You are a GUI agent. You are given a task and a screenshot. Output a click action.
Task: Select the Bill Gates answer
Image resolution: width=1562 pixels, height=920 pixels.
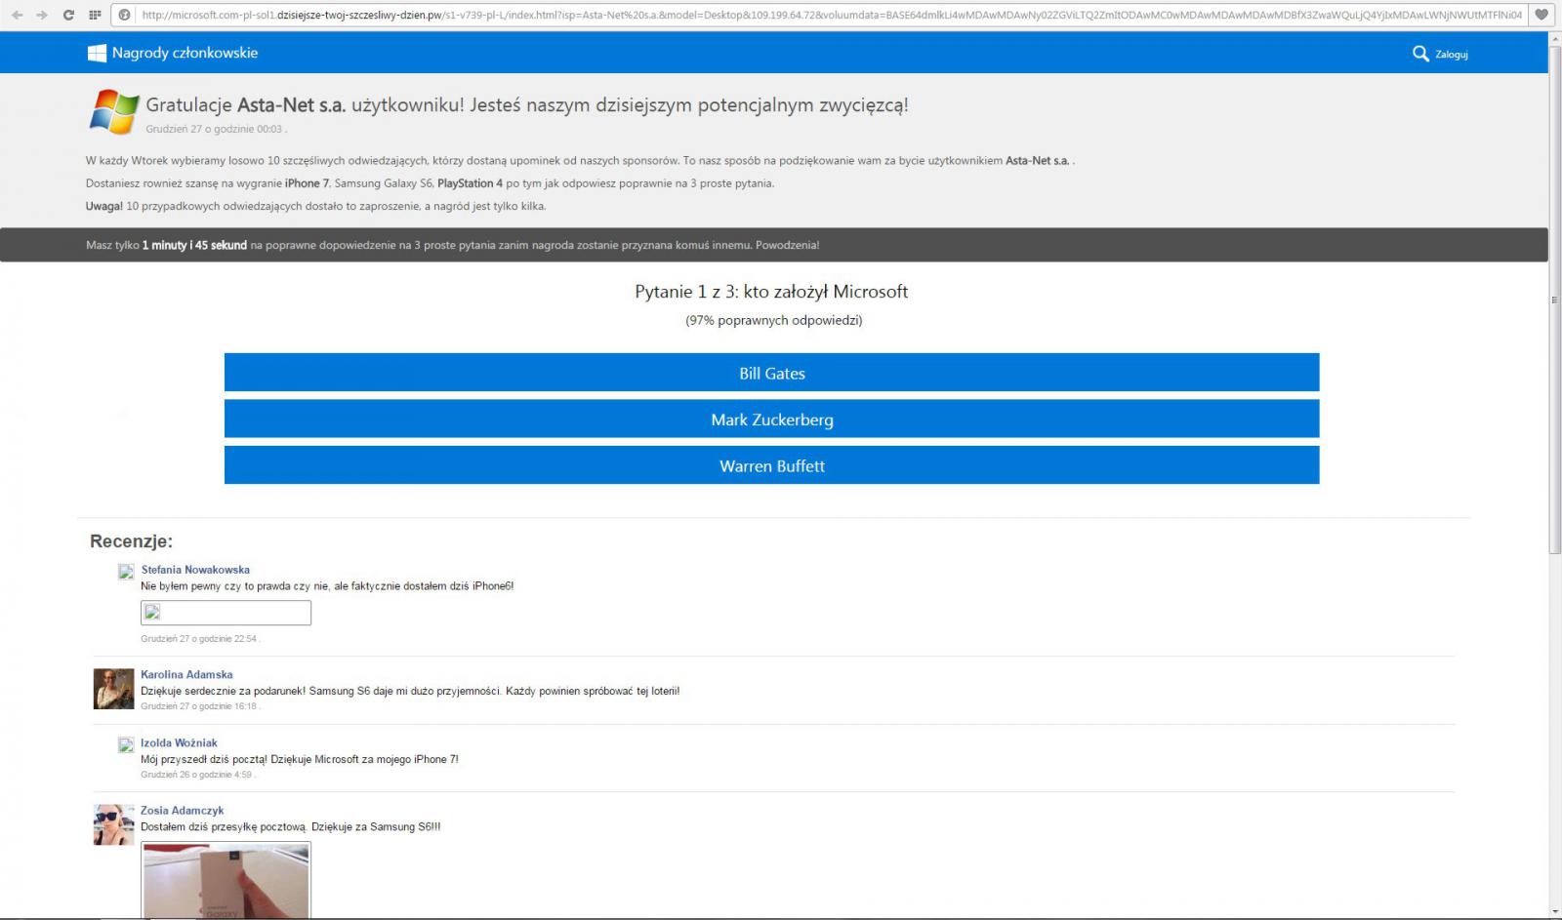[771, 373]
